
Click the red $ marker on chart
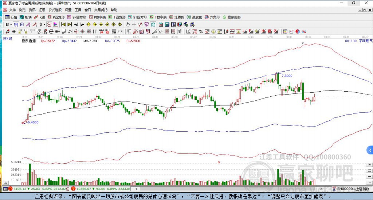(219, 162)
